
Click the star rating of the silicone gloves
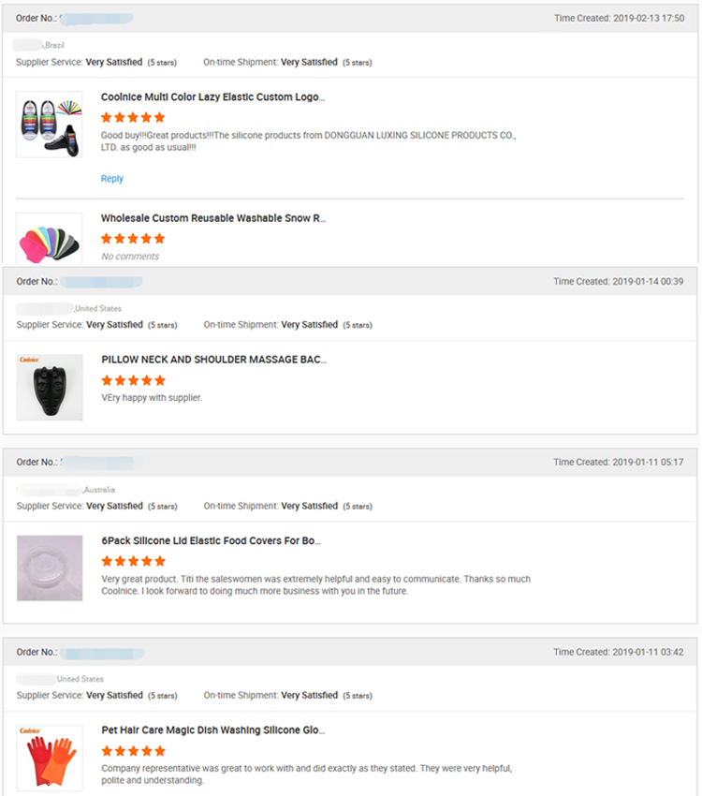[x=133, y=750]
